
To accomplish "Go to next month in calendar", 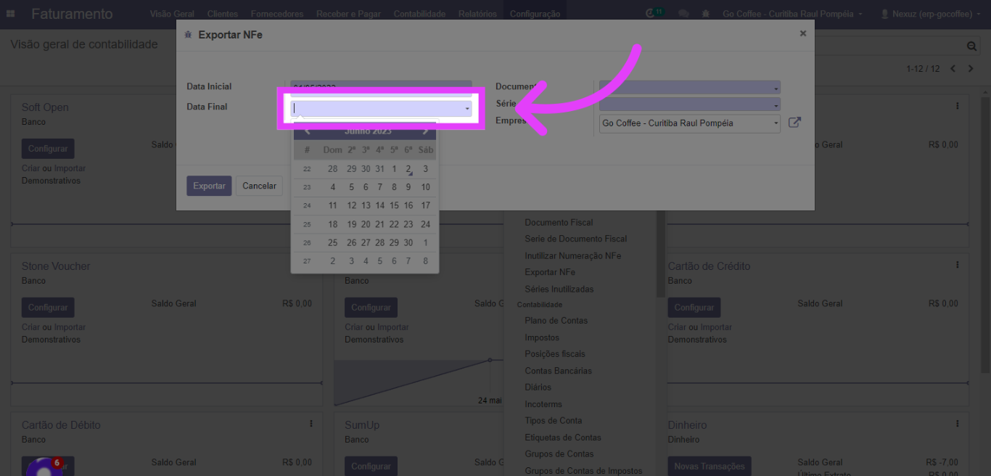I will [425, 131].
